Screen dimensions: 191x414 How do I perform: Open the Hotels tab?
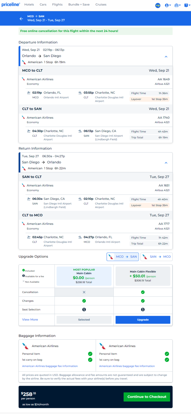coord(29,5)
